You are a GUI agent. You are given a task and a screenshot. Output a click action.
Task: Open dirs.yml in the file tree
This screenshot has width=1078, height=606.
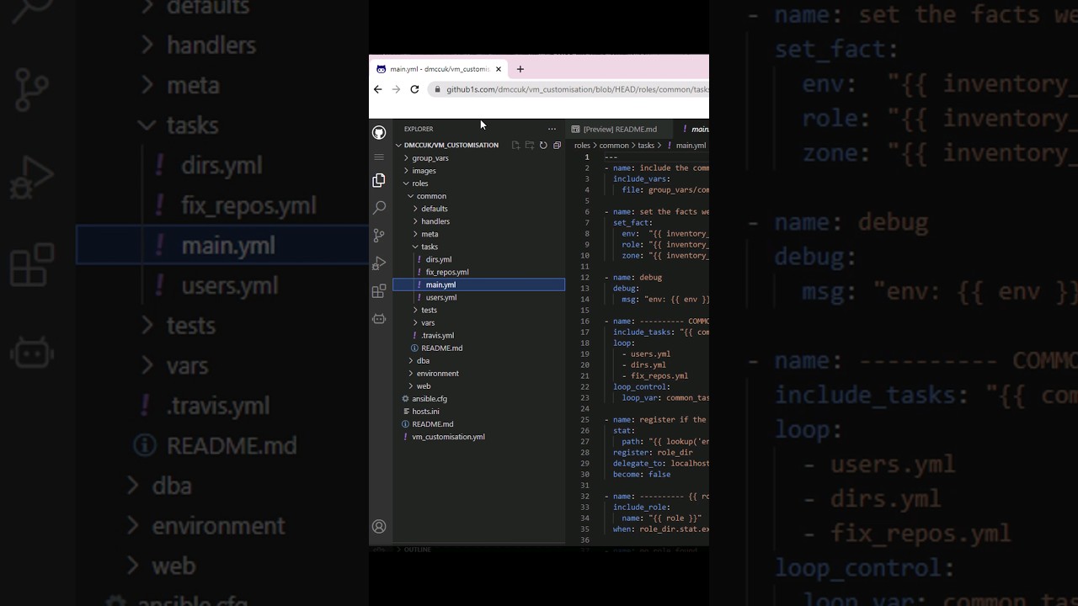438,259
